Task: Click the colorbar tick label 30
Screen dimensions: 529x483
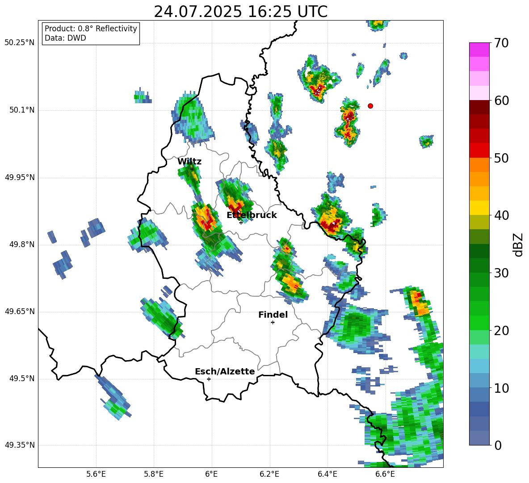Action: point(501,273)
